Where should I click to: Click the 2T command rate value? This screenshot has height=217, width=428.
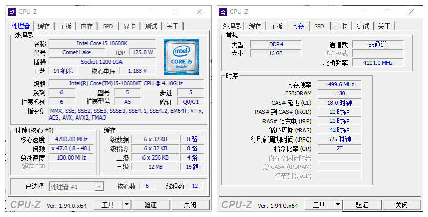[x=339, y=149]
